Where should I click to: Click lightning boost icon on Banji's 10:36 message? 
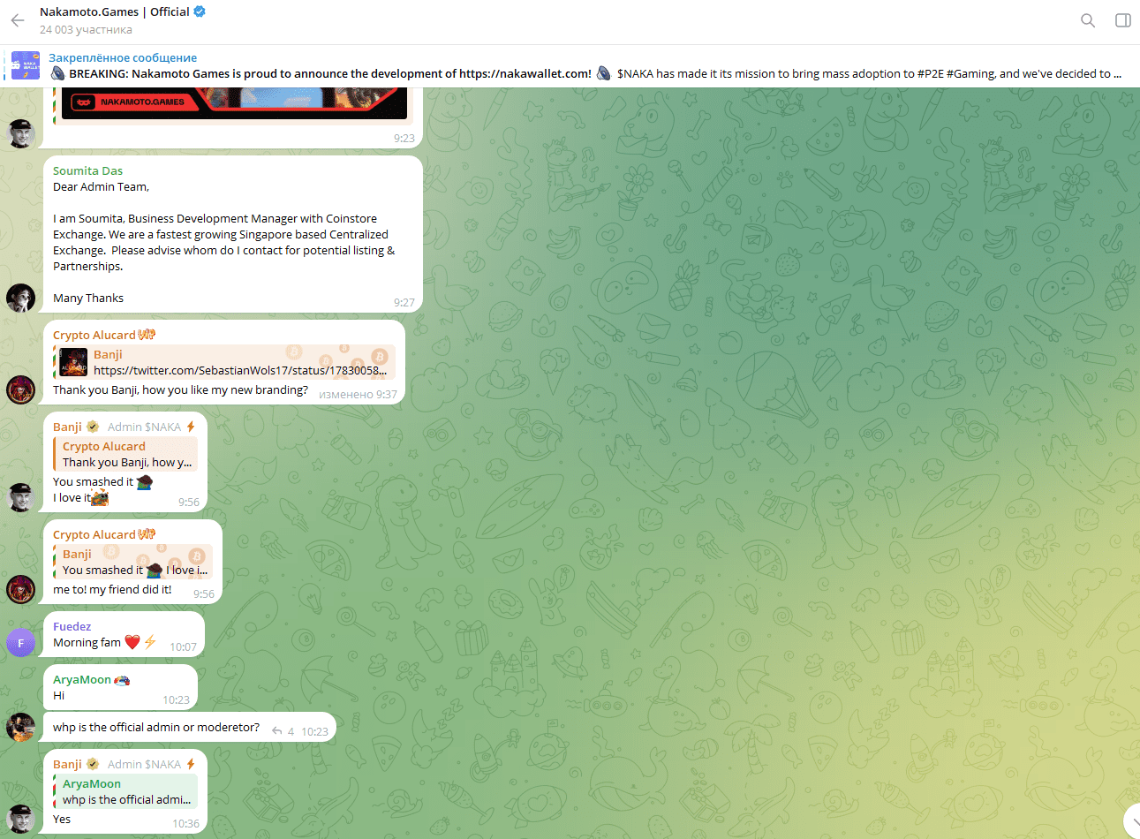pyautogui.click(x=190, y=764)
